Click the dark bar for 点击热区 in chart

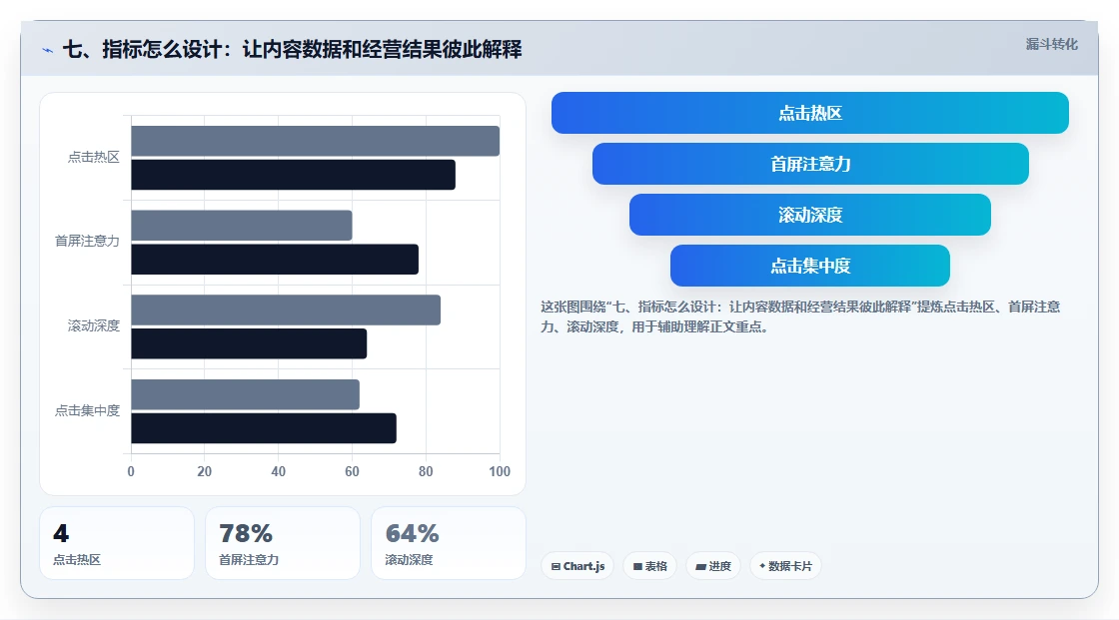(294, 175)
